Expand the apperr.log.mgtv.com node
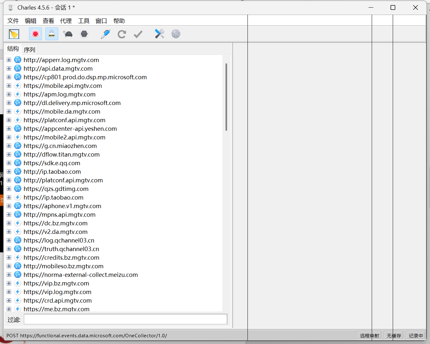The height and width of the screenshot is (344, 430). [x=9, y=60]
